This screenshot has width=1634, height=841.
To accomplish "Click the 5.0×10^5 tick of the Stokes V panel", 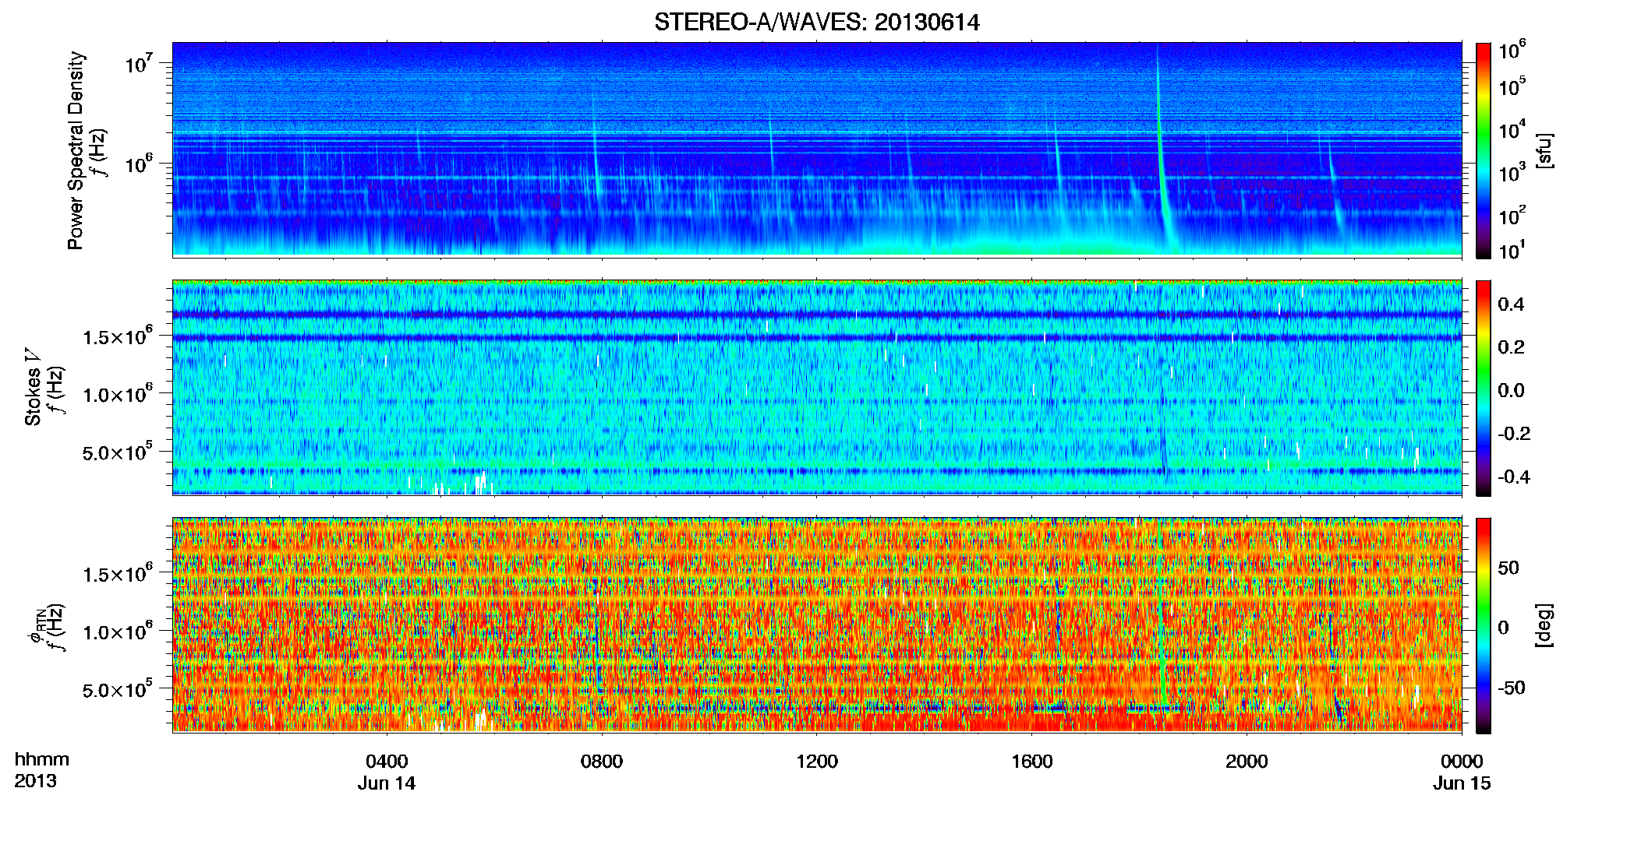I will 118,452.
